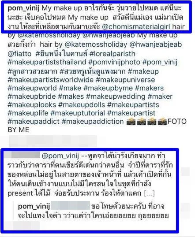This screenshot has width=195, height=237.
Task: Open hashtag #pom_vinij
Action: (160, 62)
